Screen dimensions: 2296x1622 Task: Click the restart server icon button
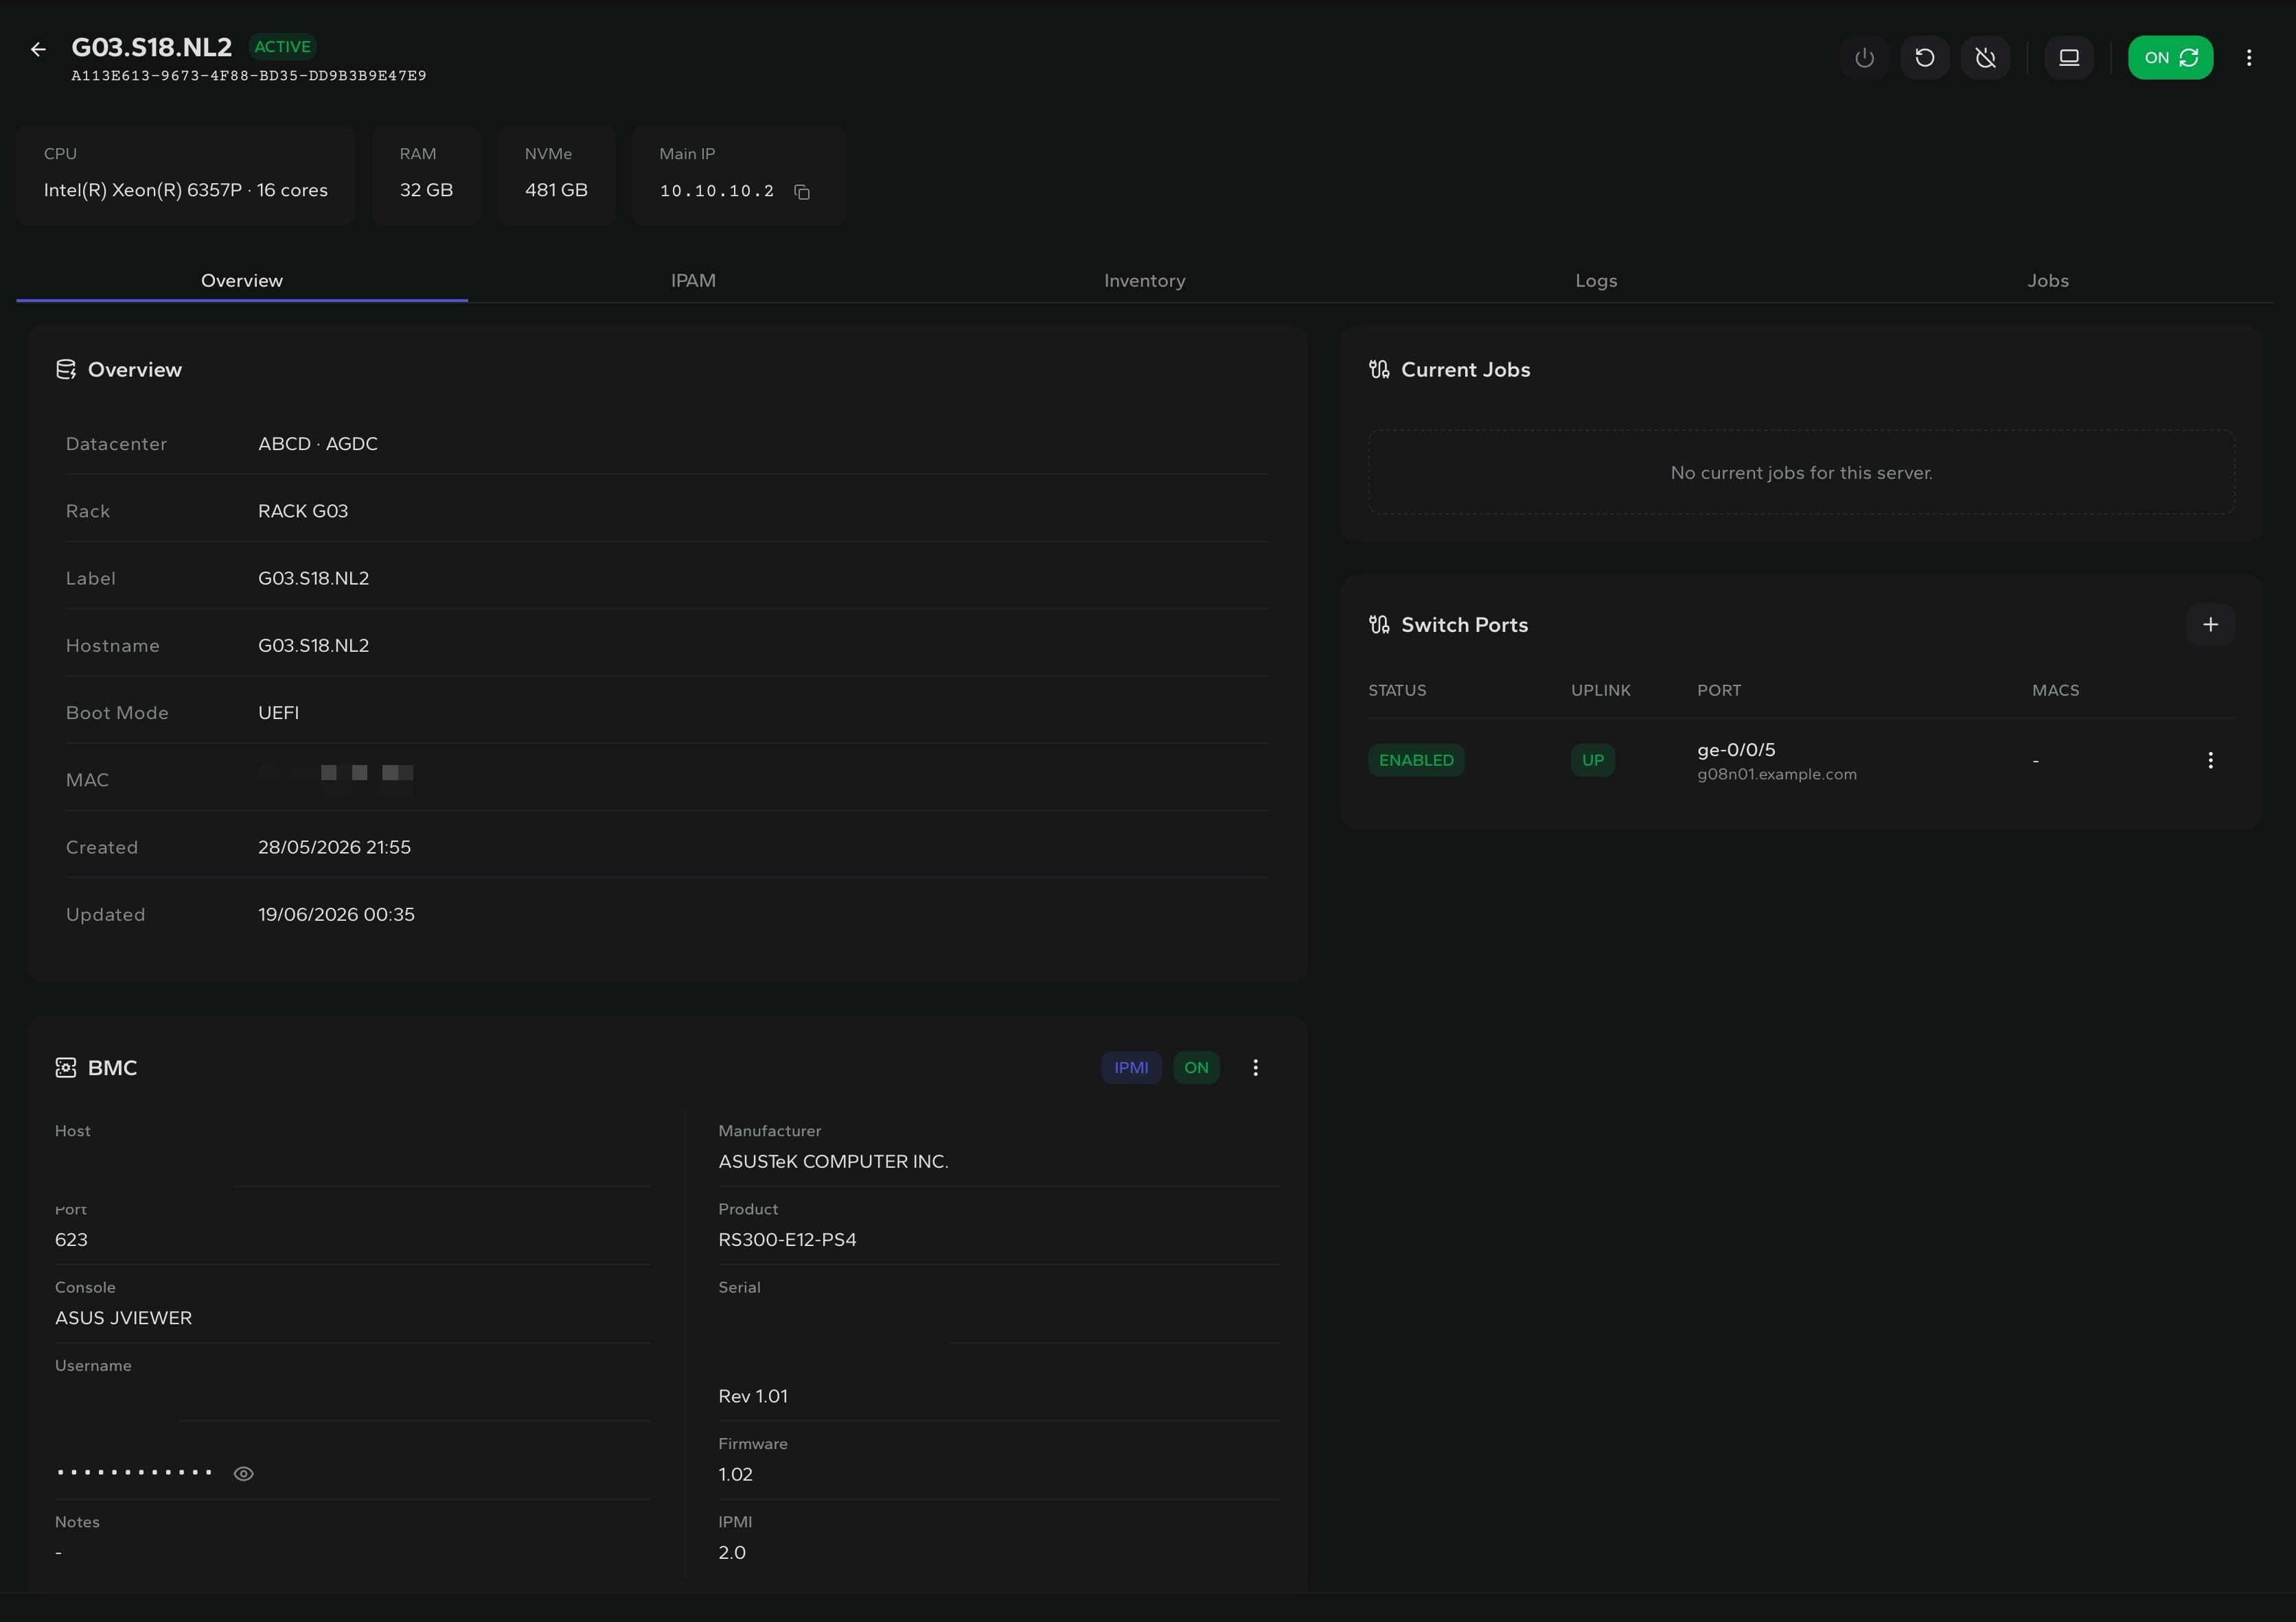tap(1925, 57)
